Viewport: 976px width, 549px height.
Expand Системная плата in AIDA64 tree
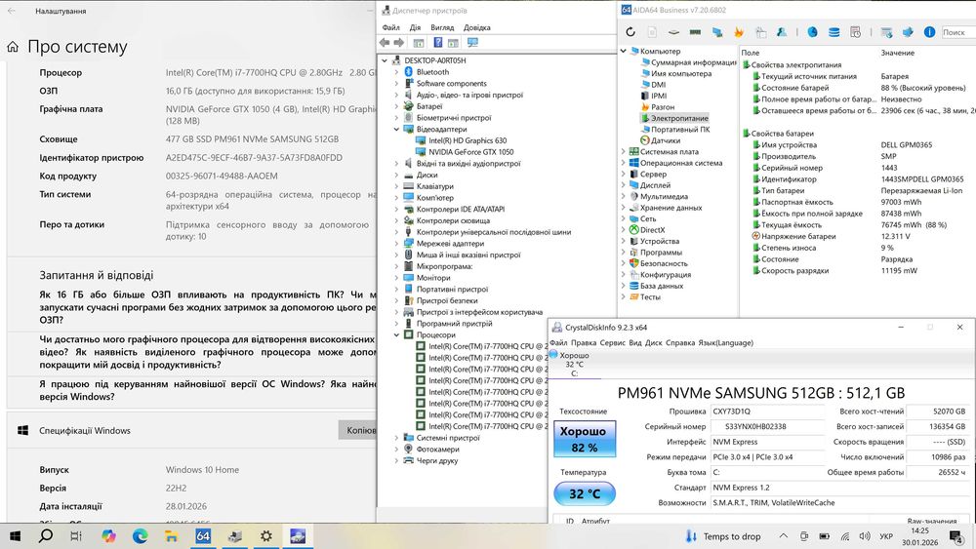point(623,152)
